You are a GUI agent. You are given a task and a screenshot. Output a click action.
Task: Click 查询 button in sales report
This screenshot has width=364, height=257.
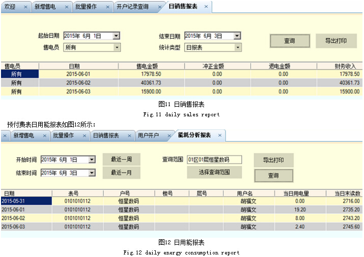pyautogui.click(x=290, y=41)
